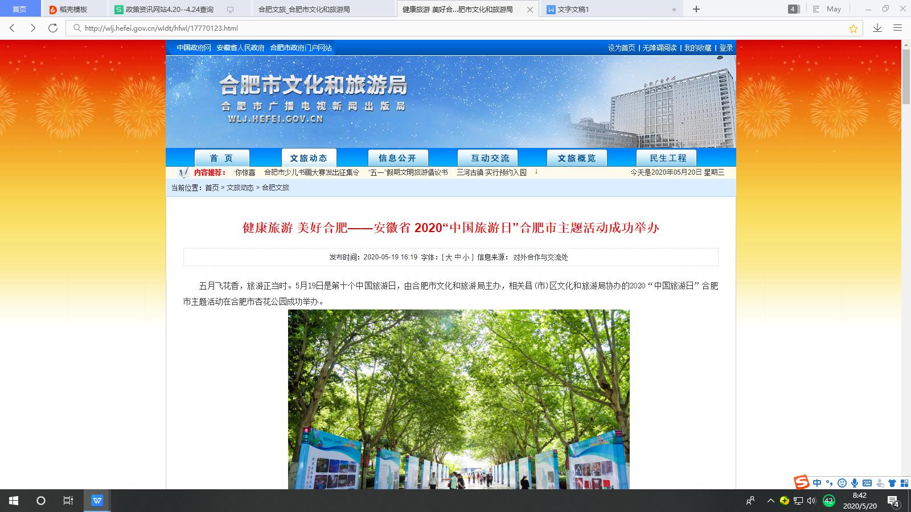Toggle the 中 Chinese/English input mode
Screen dimensions: 911x512
pos(817,483)
